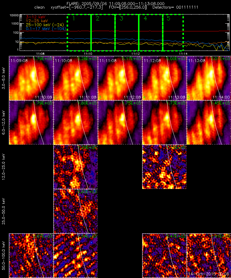Click the '25.0-50.0 keV' row label

[4, 211]
